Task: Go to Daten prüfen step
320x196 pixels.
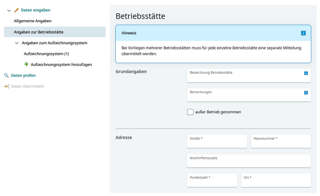Action: [23, 75]
